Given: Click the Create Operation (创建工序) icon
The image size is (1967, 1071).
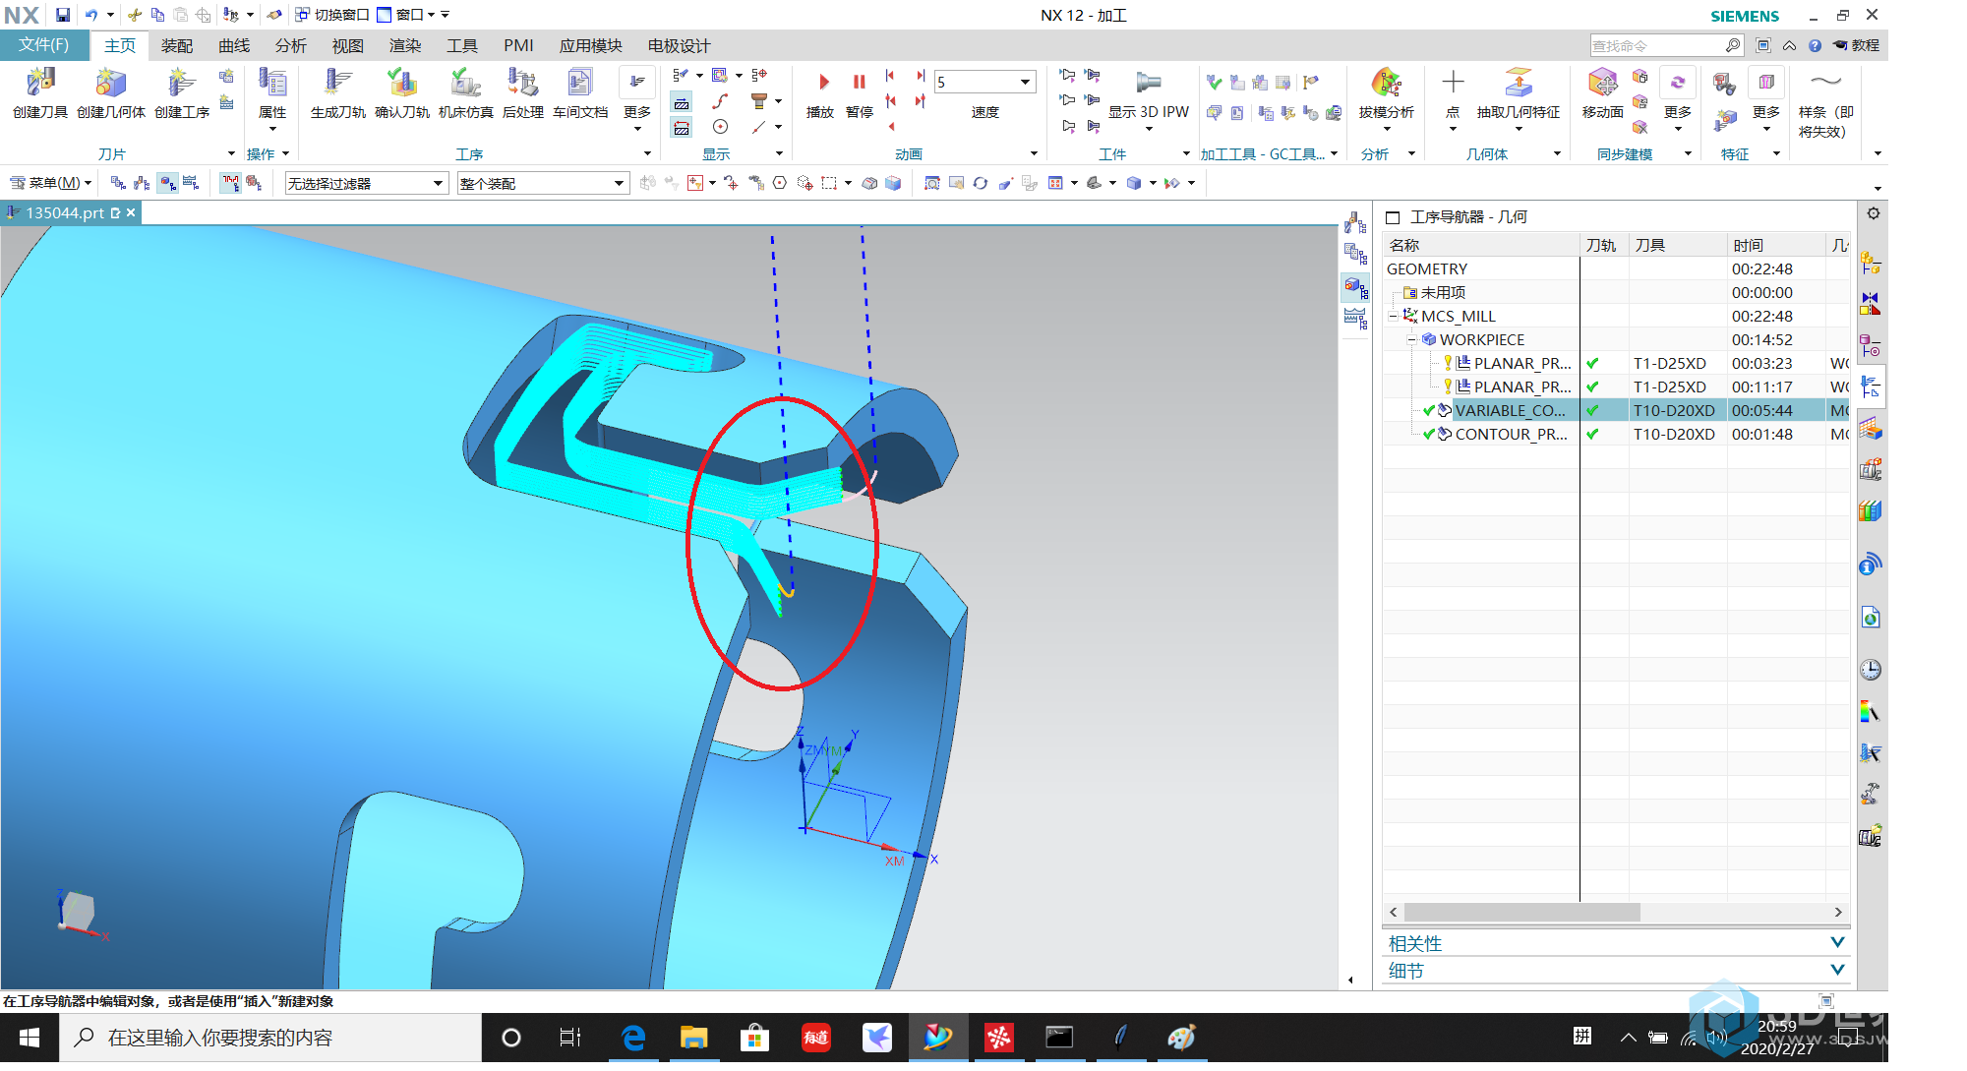Looking at the screenshot, I should click(181, 84).
